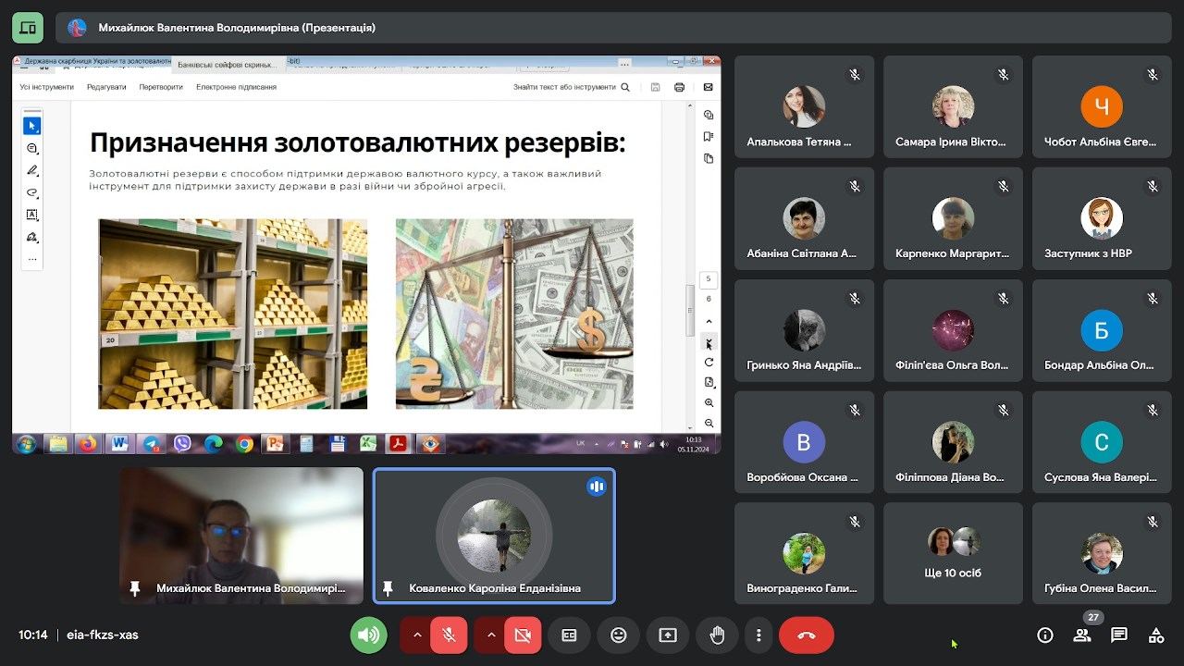This screenshot has width=1184, height=666.
Task: Save the PDF document
Action: click(656, 87)
